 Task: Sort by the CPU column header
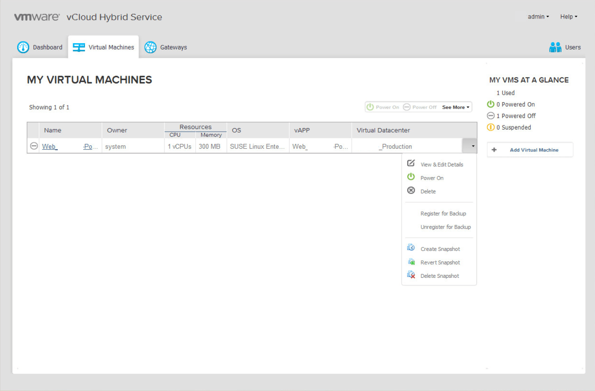point(180,135)
